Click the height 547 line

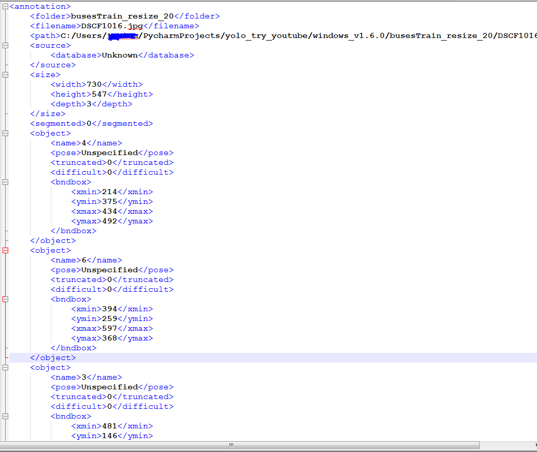[102, 95]
